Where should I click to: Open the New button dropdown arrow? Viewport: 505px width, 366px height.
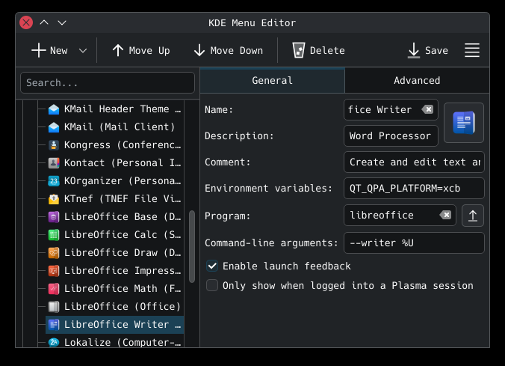coord(83,50)
